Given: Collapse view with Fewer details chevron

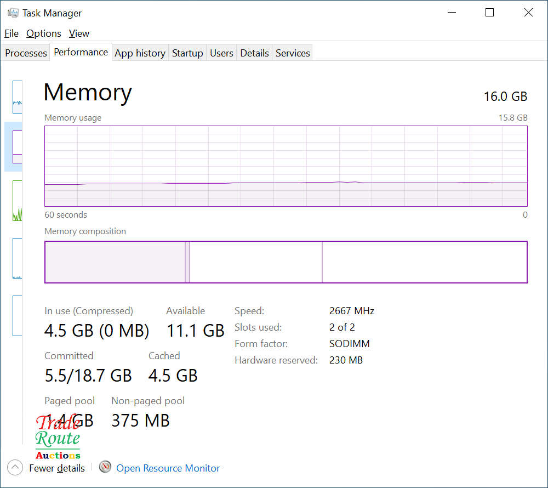Looking at the screenshot, I should 15,468.
